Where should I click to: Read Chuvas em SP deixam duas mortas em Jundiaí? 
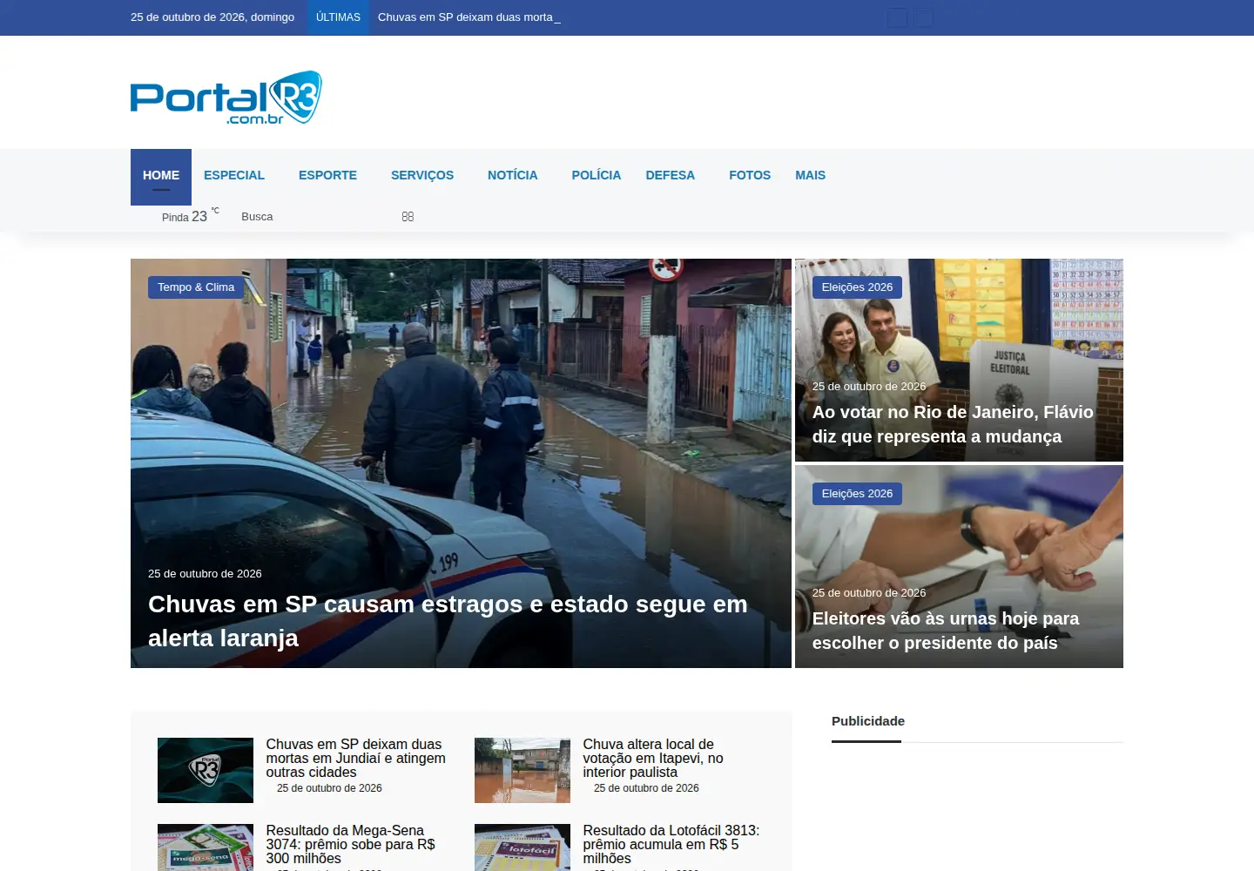pos(355,758)
